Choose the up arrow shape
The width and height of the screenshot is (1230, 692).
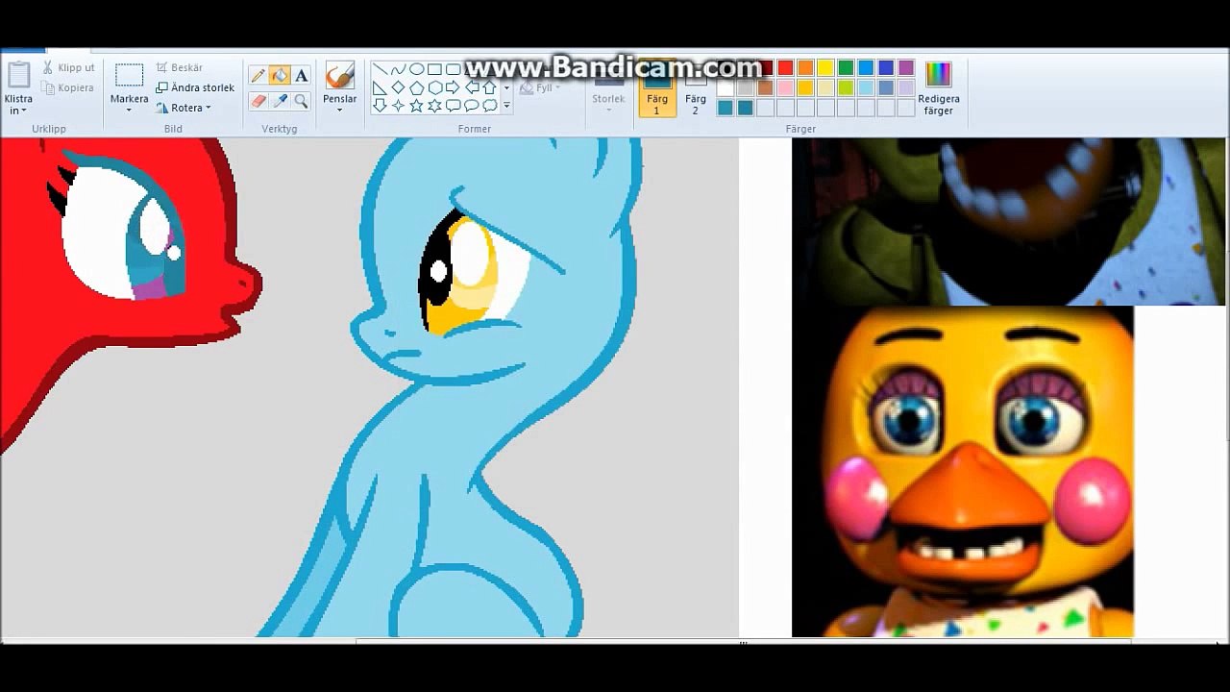click(x=489, y=87)
